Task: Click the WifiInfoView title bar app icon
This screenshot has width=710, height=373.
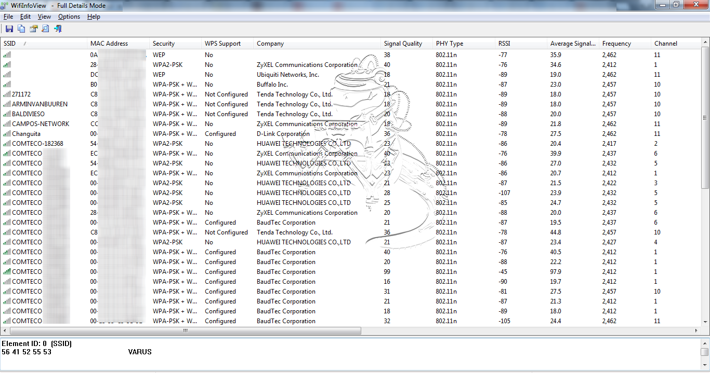Action: [5, 5]
